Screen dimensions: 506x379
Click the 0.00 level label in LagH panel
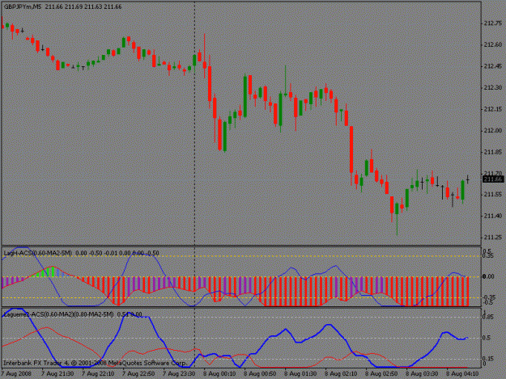488,276
